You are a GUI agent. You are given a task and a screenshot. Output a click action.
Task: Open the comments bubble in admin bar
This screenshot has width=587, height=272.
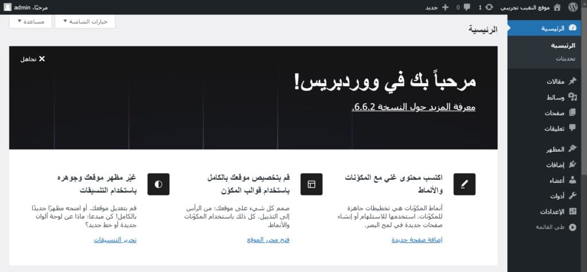[x=467, y=7]
